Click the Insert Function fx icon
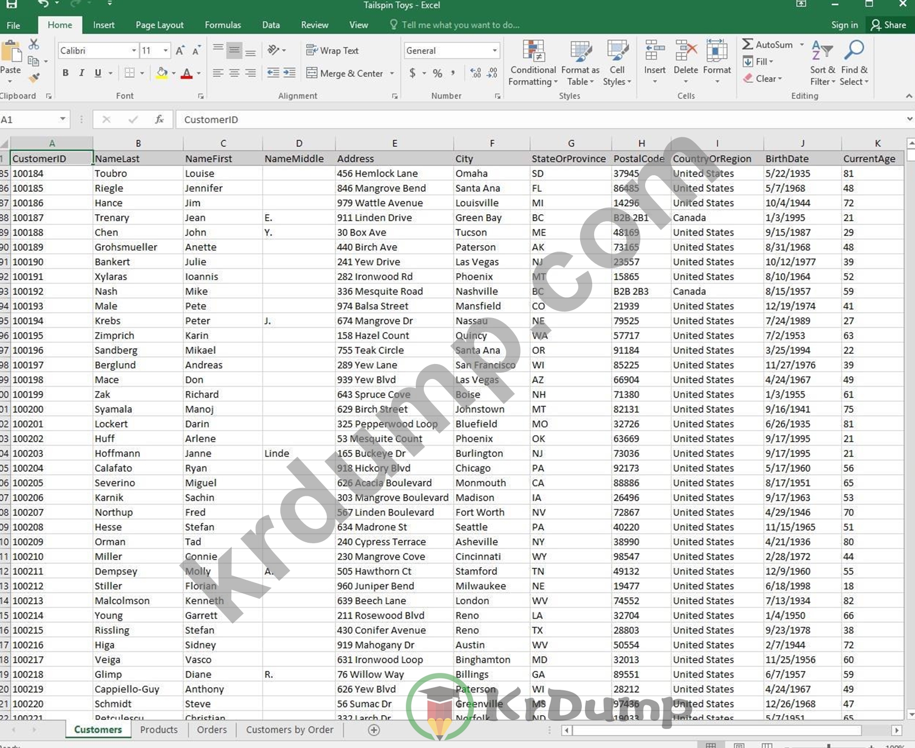 (x=159, y=119)
